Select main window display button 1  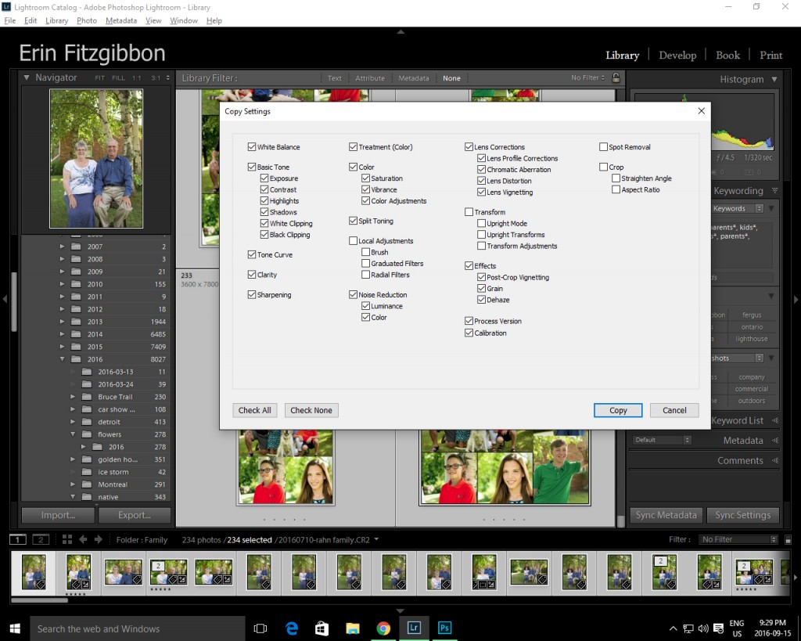18,539
